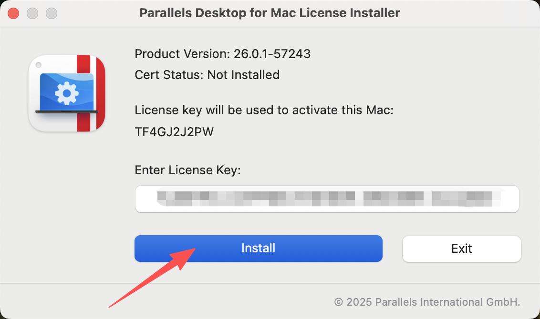The height and width of the screenshot is (319, 540).
Task: Click the window title text
Action: click(x=270, y=13)
